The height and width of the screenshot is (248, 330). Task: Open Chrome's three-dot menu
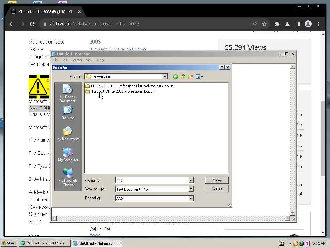pyautogui.click(x=318, y=24)
